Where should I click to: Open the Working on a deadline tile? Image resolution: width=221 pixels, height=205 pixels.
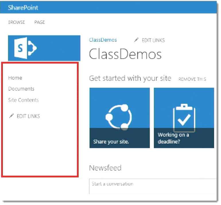pos(184,118)
